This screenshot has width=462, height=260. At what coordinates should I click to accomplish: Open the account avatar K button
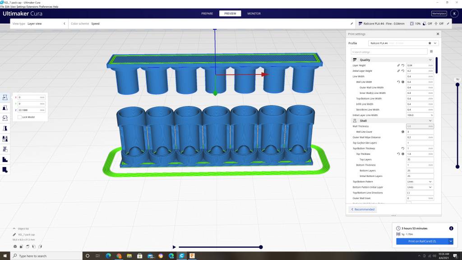tap(454, 14)
